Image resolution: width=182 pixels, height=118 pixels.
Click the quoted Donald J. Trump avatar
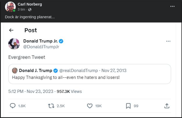15,70
